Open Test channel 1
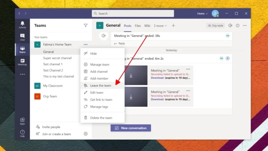 pyautogui.click(x=53, y=64)
